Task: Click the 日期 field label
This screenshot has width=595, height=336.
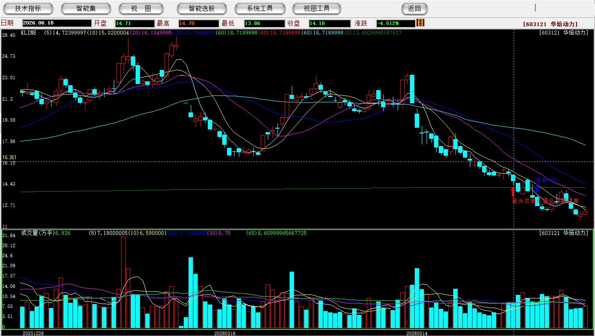Action: coord(7,23)
